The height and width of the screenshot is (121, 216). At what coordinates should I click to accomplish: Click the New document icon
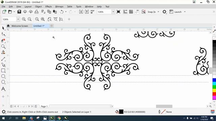tap(4, 12)
